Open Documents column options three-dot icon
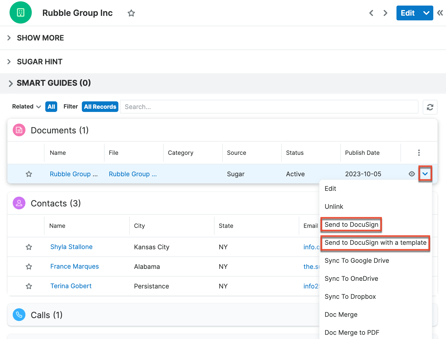The width and height of the screenshot is (446, 339). click(419, 153)
